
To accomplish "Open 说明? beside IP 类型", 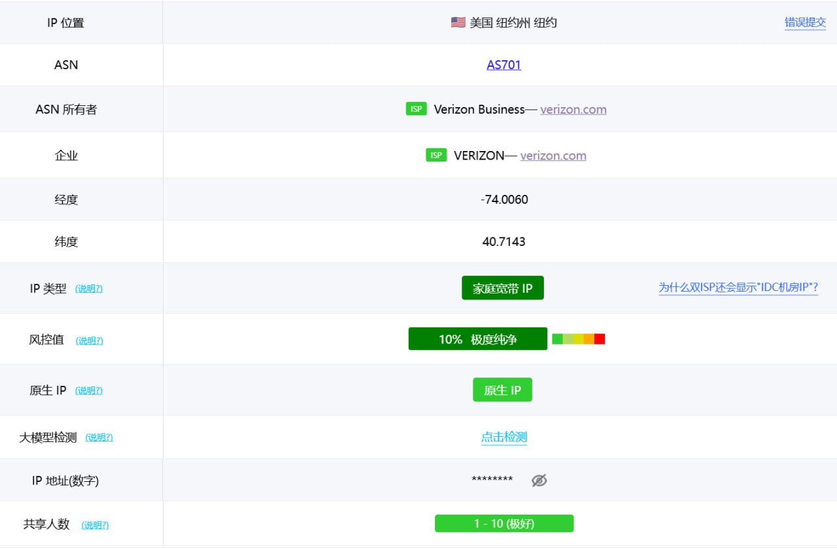I will point(88,288).
